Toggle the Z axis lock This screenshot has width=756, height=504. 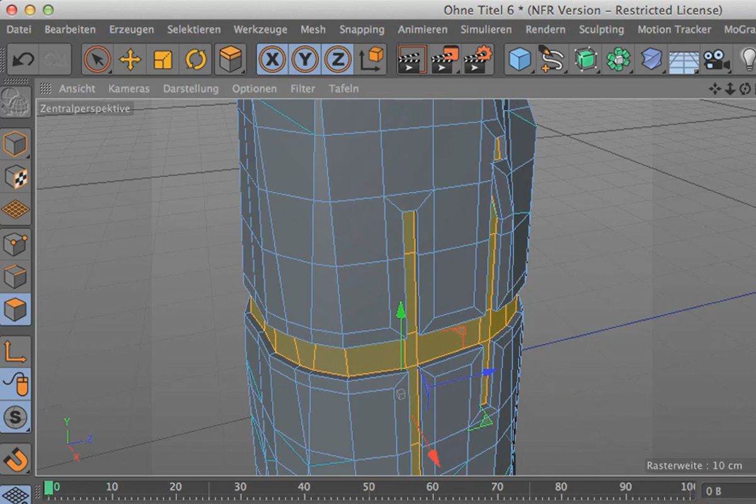coord(338,60)
